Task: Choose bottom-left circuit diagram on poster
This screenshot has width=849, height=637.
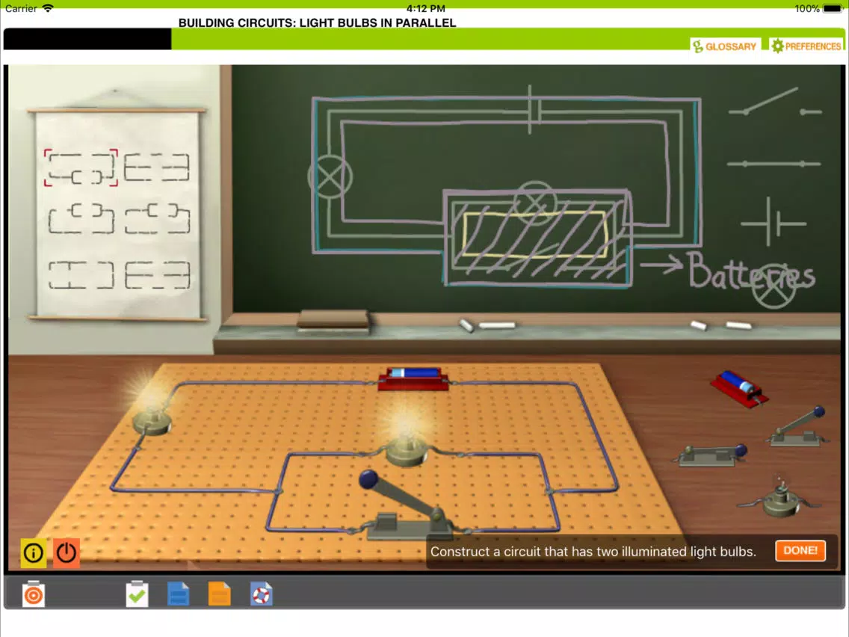Action: tap(81, 274)
